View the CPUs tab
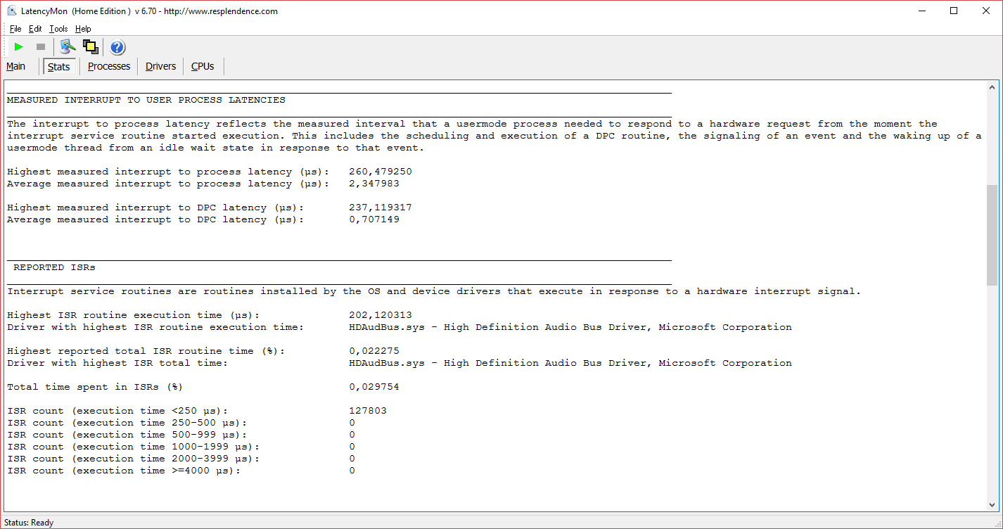The width and height of the screenshot is (1003, 529). [203, 66]
